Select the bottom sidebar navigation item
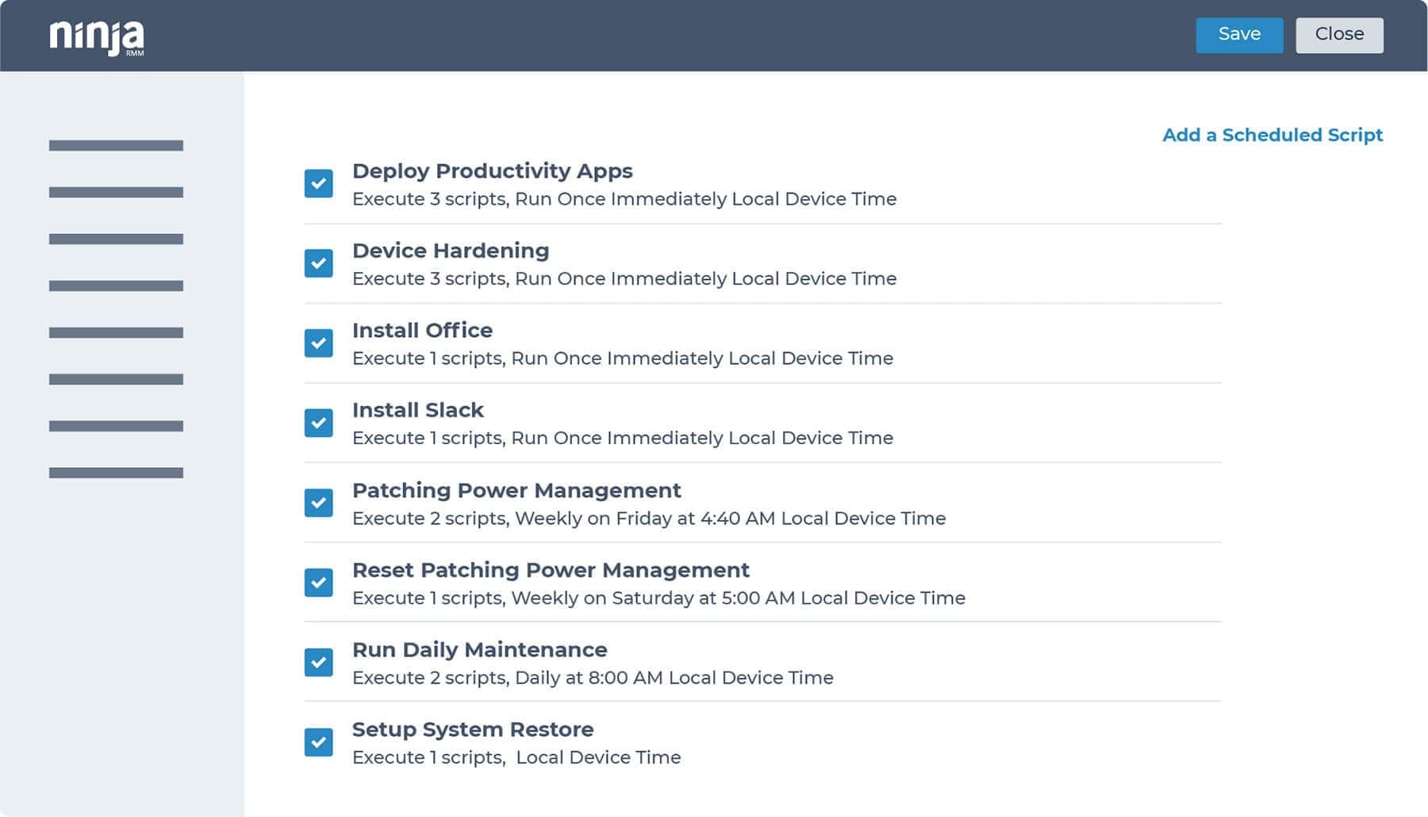Image resolution: width=1428 pixels, height=817 pixels. 116,472
